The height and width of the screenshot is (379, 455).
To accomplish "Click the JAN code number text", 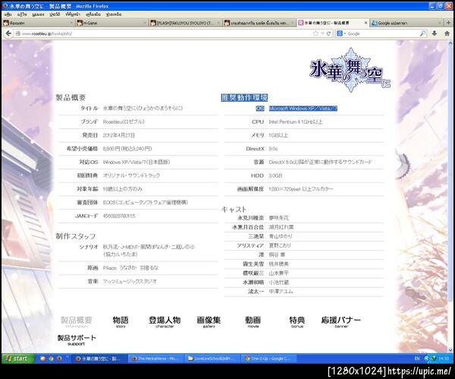I will [x=119, y=216].
